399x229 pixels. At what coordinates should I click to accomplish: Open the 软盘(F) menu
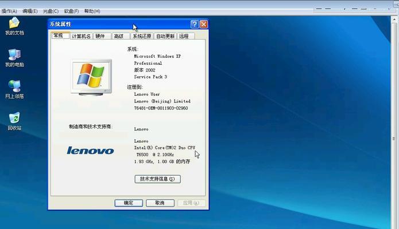coord(71,11)
